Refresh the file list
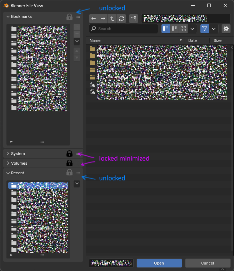 click(121, 19)
